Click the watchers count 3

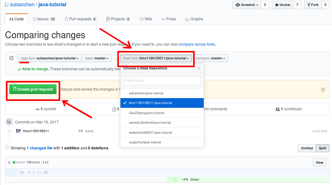tap(265, 5)
